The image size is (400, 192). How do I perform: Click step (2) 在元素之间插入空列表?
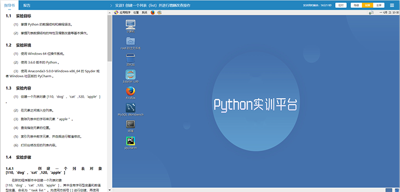(33, 110)
